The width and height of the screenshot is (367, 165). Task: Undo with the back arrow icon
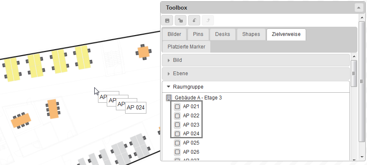pyautogui.click(x=194, y=20)
